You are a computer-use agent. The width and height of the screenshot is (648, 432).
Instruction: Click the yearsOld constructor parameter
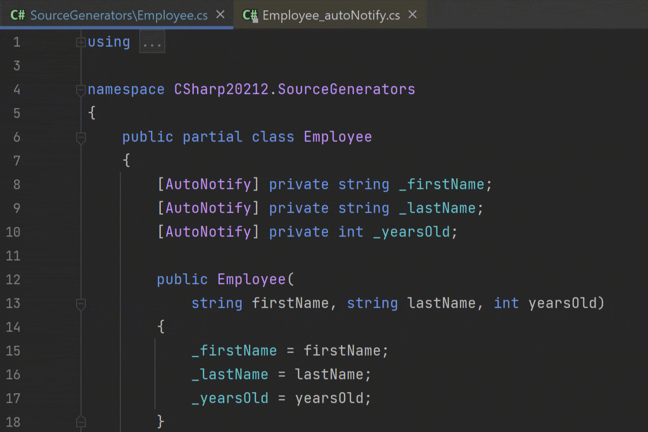pos(564,303)
